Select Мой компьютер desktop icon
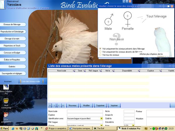Image resolution: width=175 pixels, height=131 pixels. [6, 104]
